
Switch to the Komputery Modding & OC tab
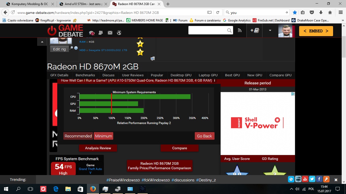pos(29,4)
